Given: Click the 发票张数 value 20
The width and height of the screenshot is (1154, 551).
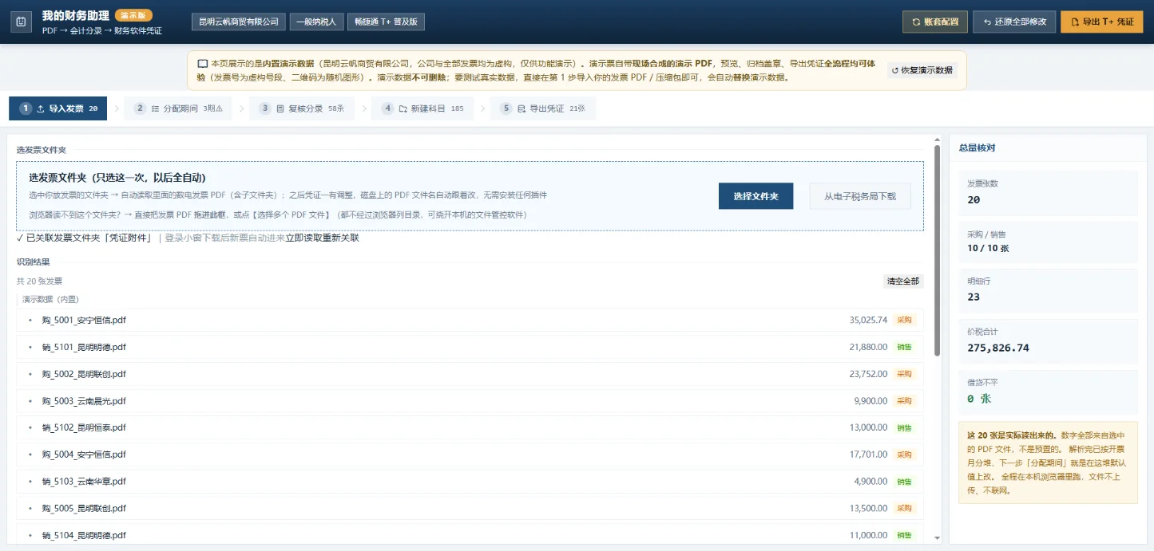Looking at the screenshot, I should [x=974, y=200].
